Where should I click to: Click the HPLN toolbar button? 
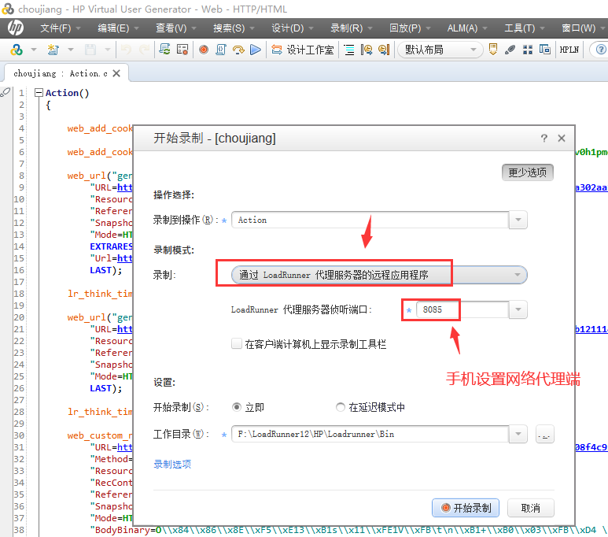tap(569, 50)
